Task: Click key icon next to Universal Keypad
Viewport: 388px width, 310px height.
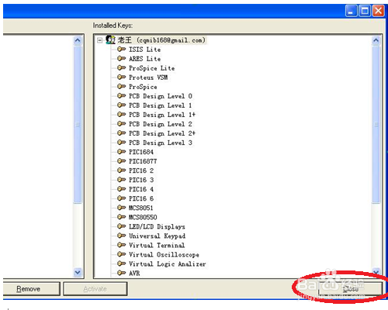Action: tap(121, 236)
